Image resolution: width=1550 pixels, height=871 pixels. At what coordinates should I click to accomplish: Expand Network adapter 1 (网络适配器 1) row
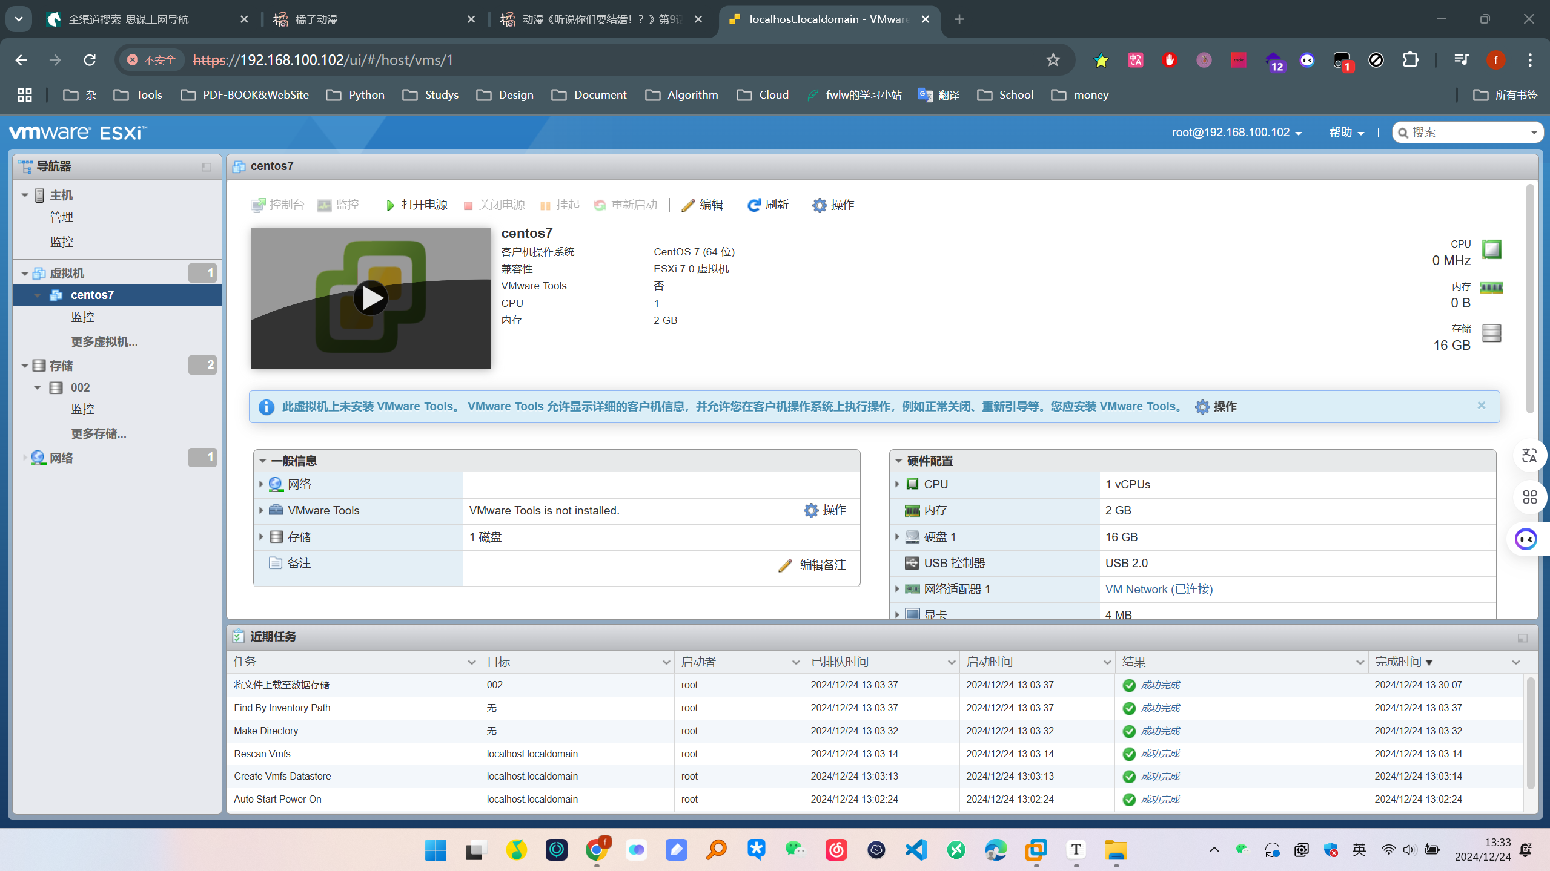click(x=898, y=589)
